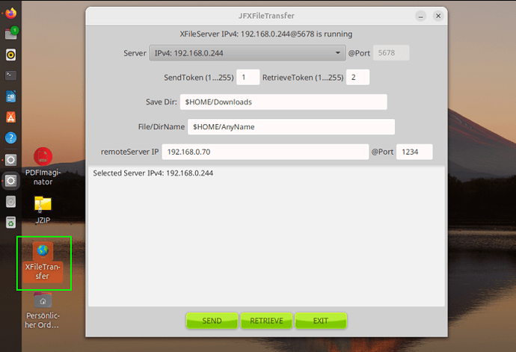The image size is (516, 352).
Task: Click the remoteServer IP field
Action: [265, 152]
